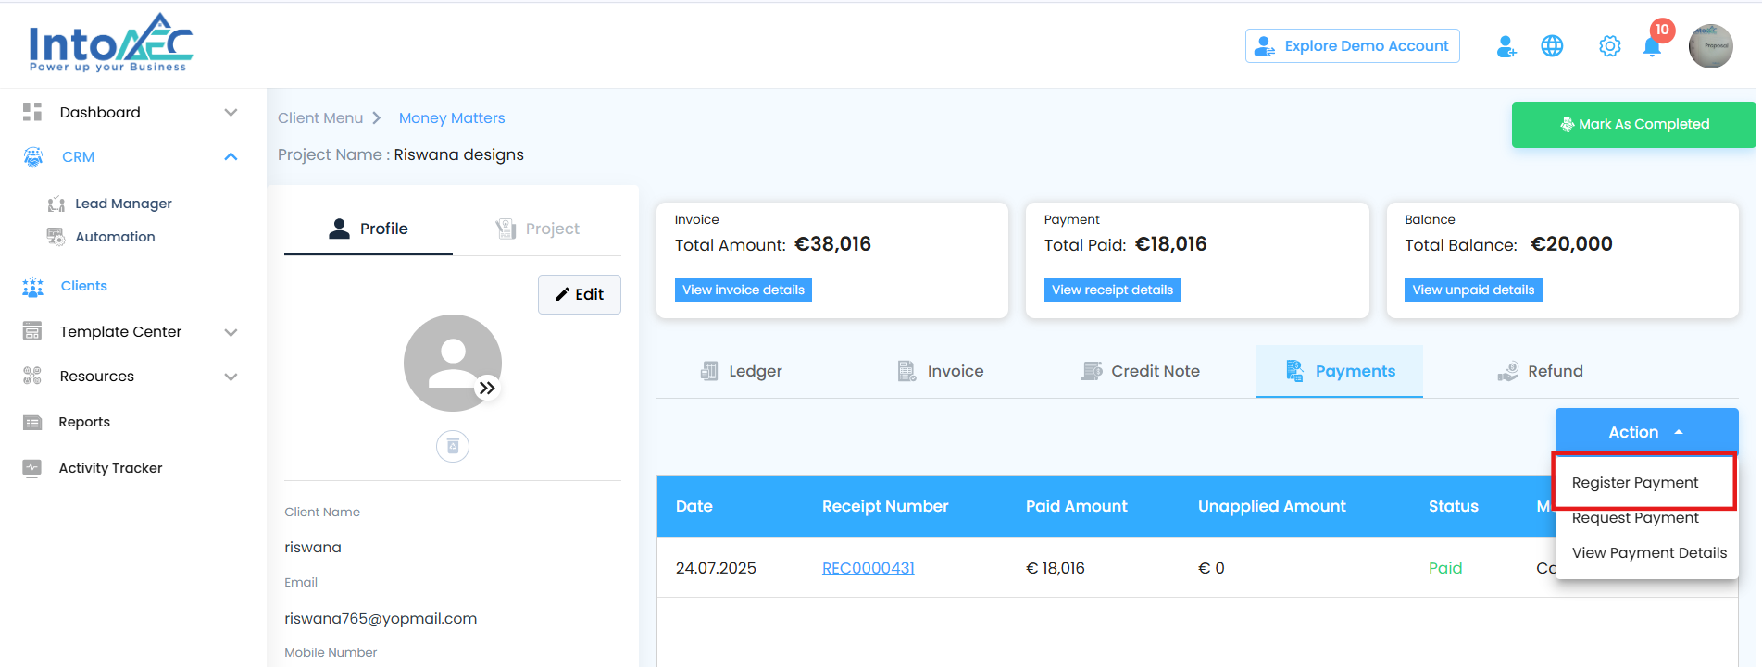Viewport: 1762px width, 667px height.
Task: Collapse the CRM sidebar section
Action: [x=231, y=157]
